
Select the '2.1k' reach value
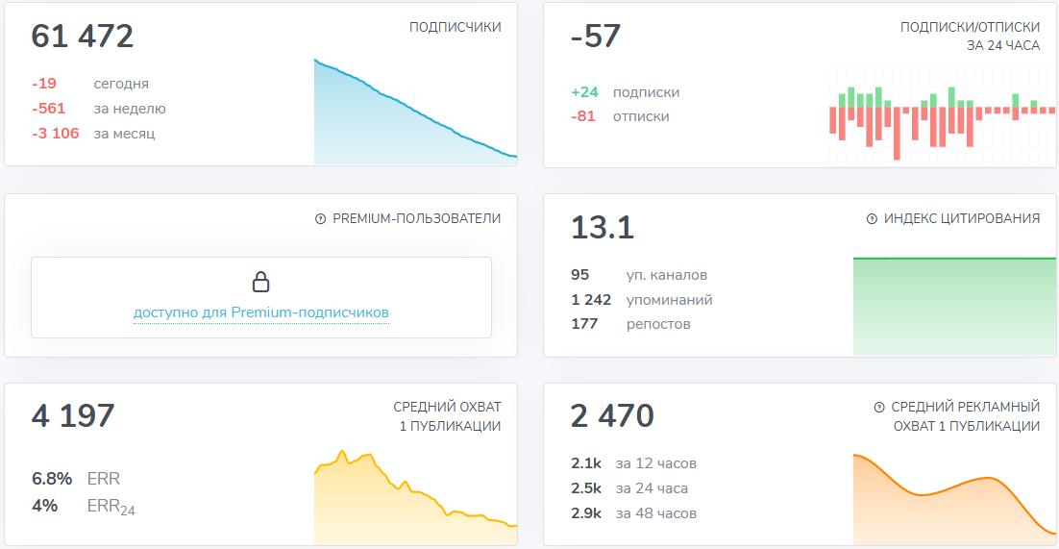click(586, 463)
